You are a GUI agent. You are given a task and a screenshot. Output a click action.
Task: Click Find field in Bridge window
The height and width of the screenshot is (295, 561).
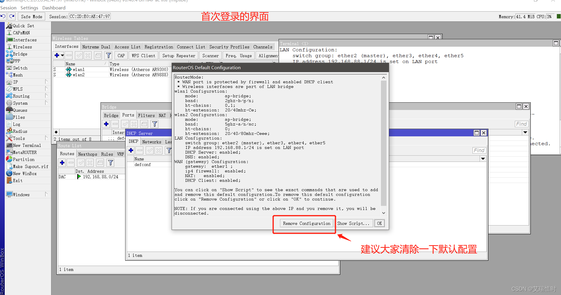coord(522,124)
